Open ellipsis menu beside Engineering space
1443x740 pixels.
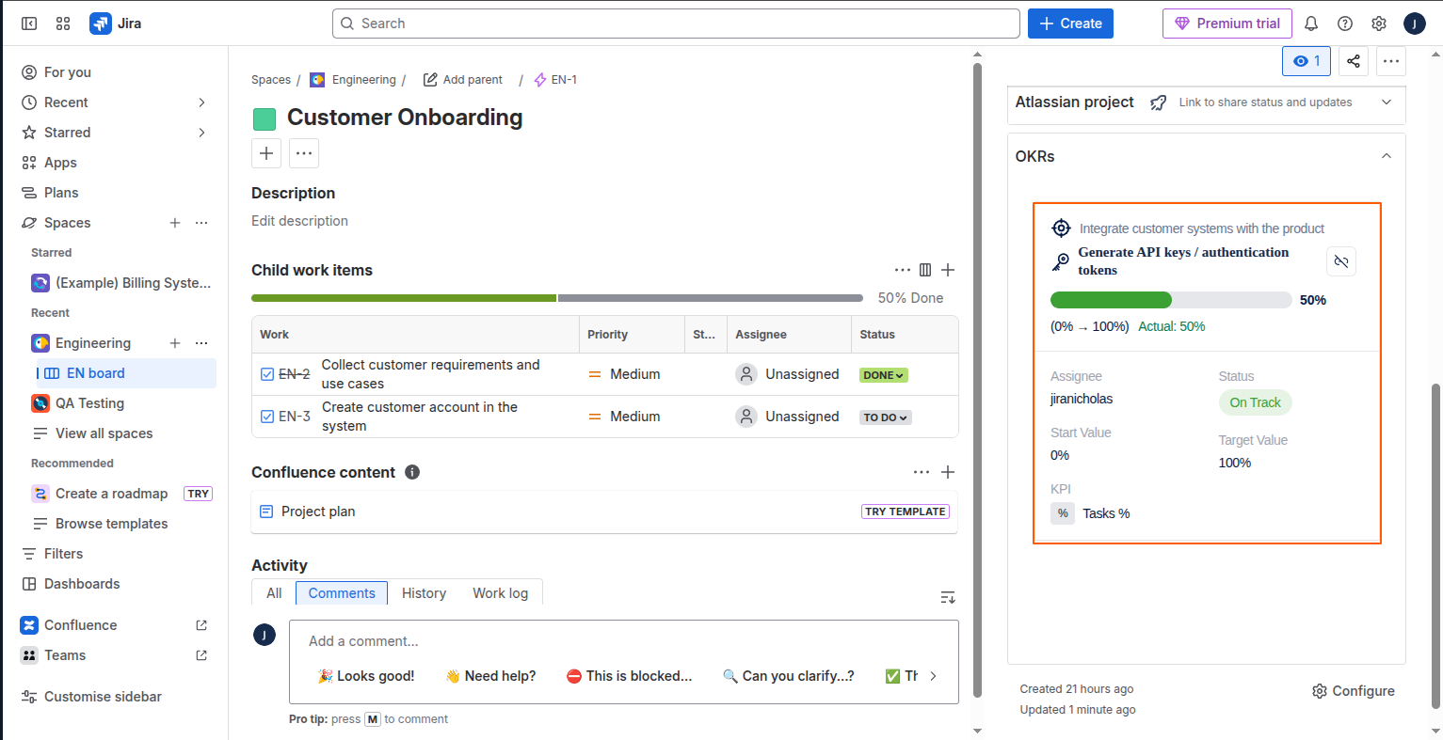point(201,343)
